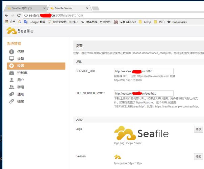Open the 热门 bookmarks folder
204x169 pixels.
[x=159, y=22]
